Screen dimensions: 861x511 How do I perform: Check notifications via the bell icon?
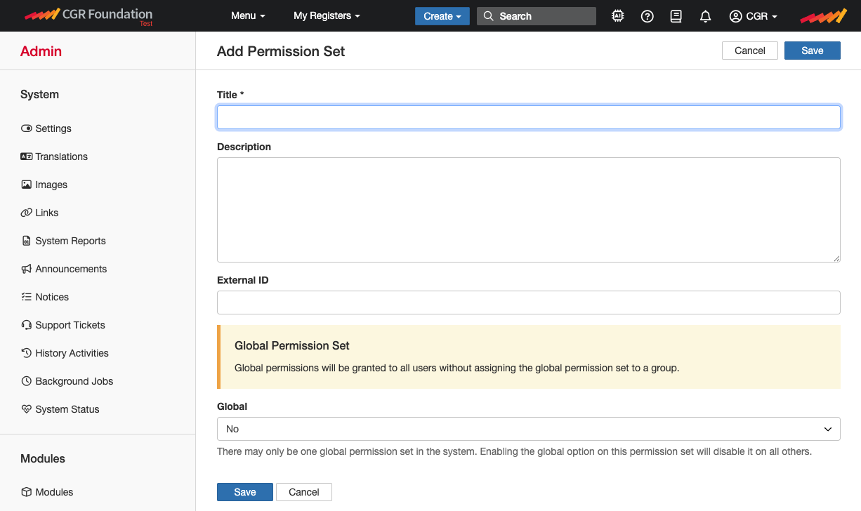pyautogui.click(x=705, y=15)
